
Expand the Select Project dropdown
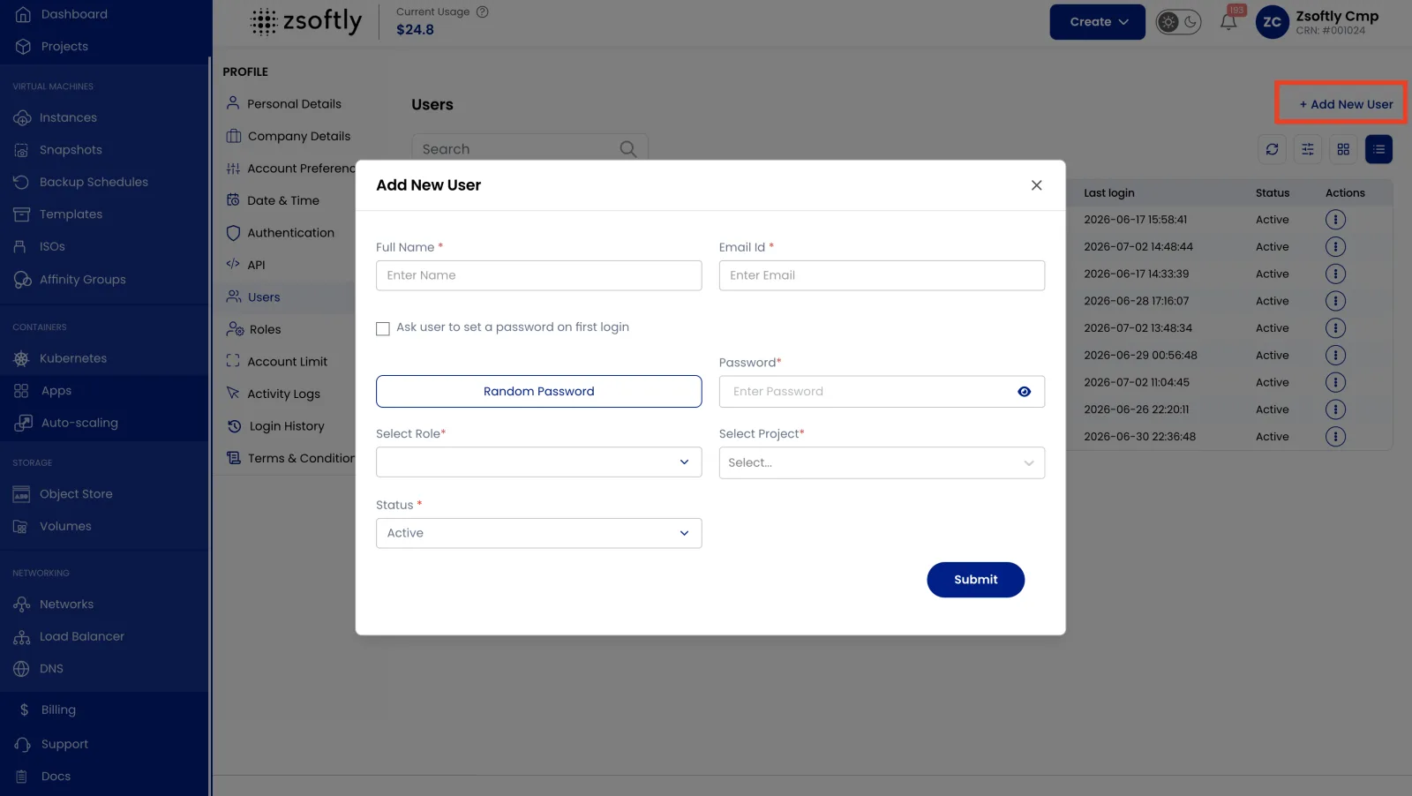pos(882,462)
